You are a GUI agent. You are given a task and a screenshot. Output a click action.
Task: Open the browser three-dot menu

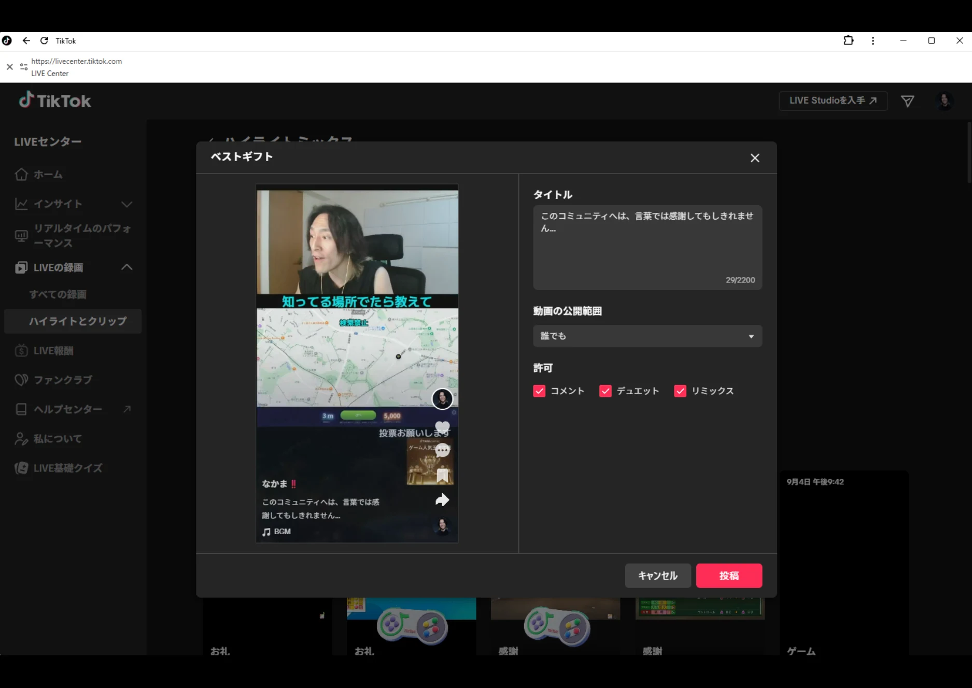click(873, 40)
